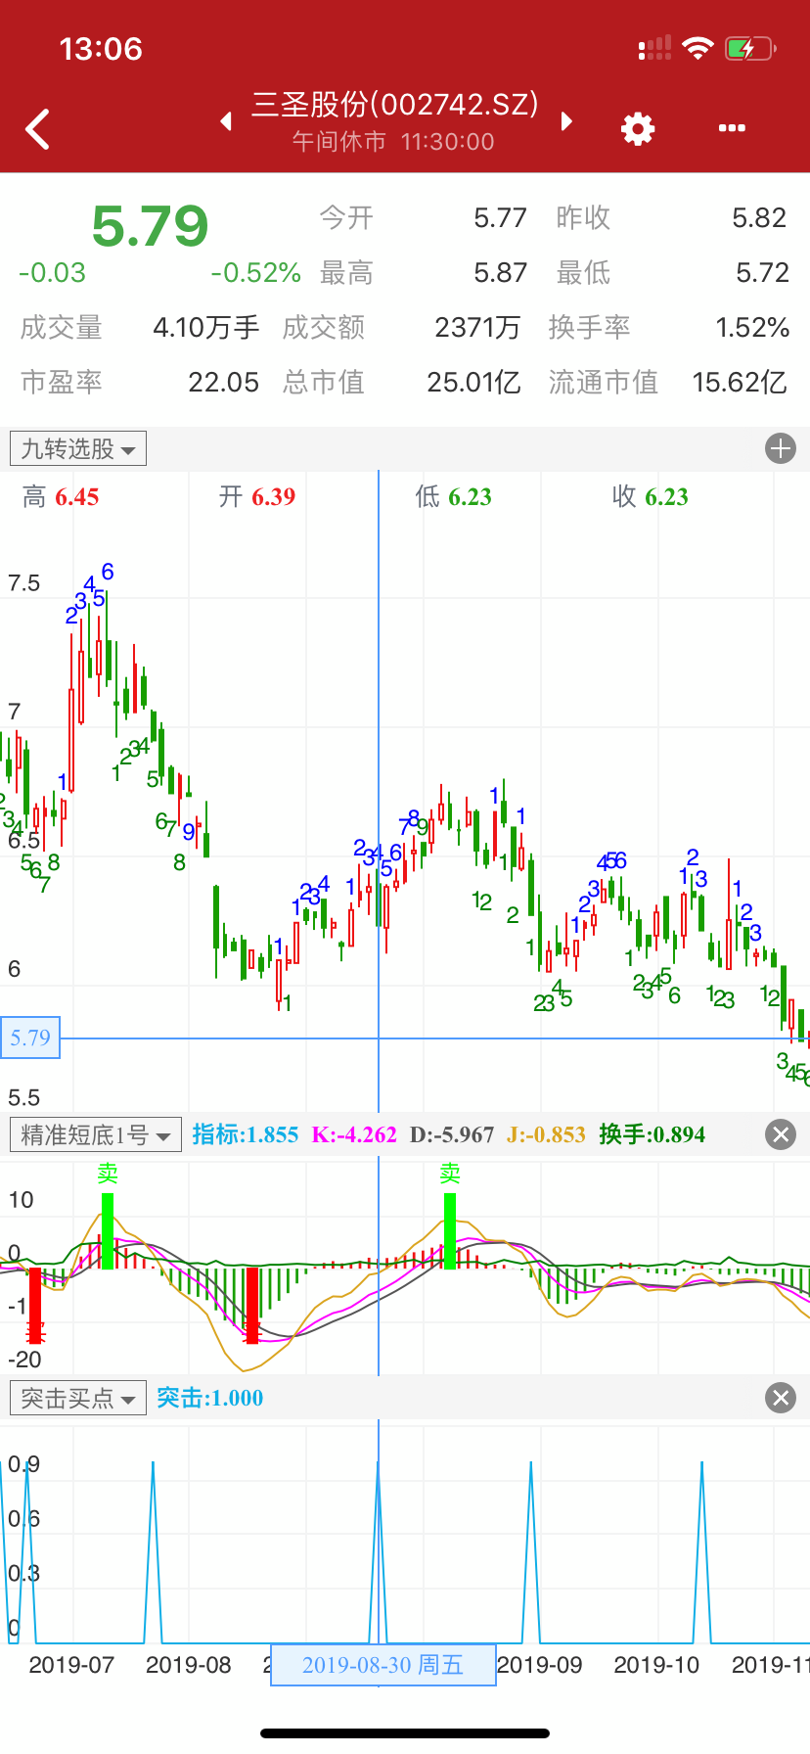Open the three-dot more menu

point(732,128)
